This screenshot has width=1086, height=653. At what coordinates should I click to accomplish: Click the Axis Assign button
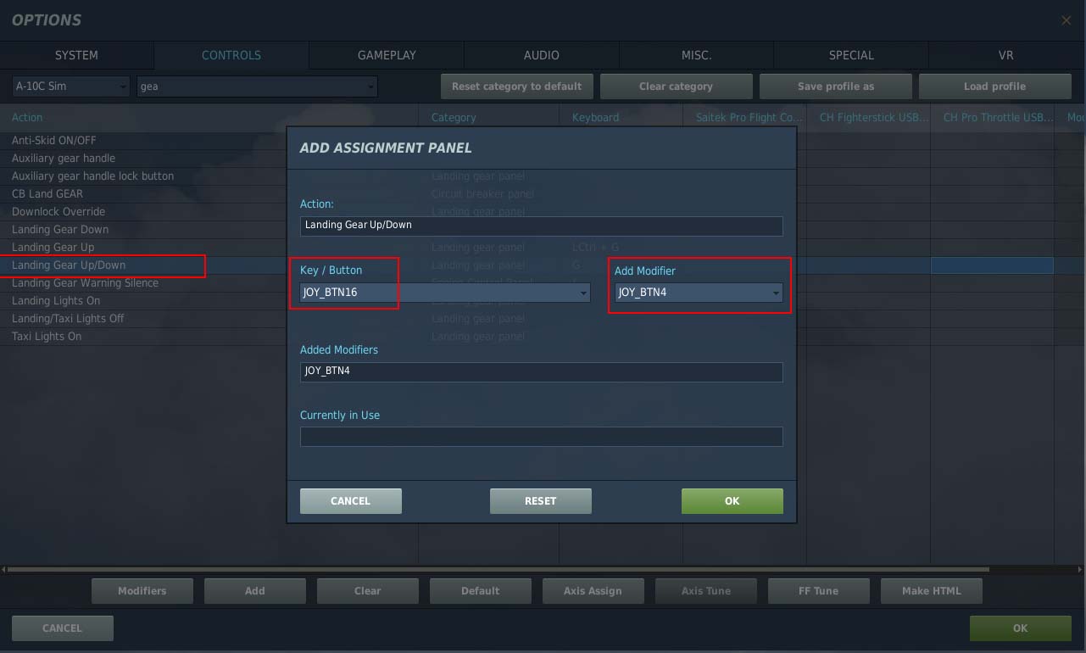tap(593, 591)
